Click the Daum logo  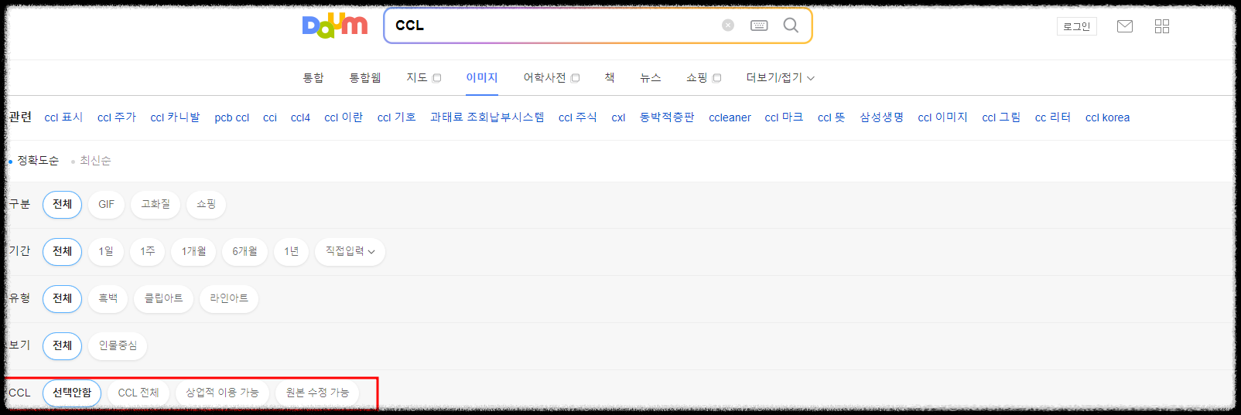point(335,26)
